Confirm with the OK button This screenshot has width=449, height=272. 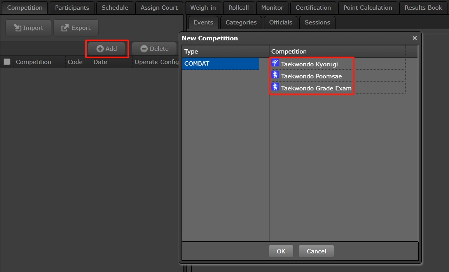tap(281, 251)
